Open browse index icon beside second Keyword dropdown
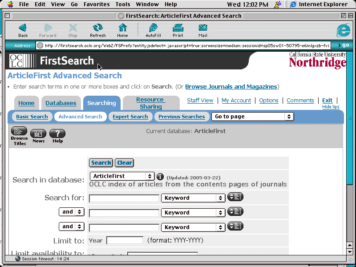Screen dimensions: 356x267 (x=235, y=212)
